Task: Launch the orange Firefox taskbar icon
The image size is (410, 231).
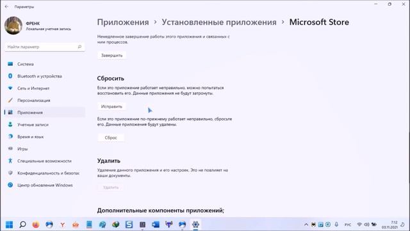Action: tap(36, 225)
